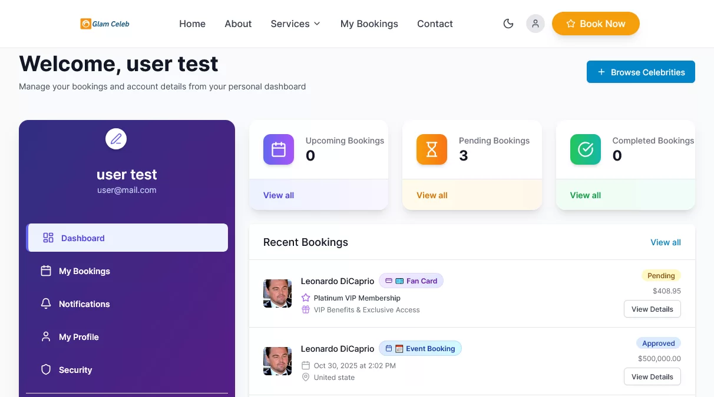
Task: View all Upcoming Bookings
Action: (279, 195)
